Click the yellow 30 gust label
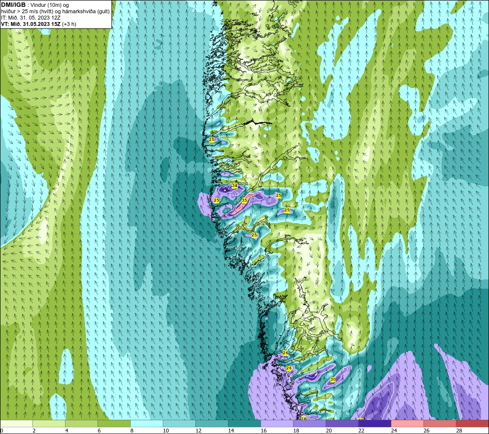This screenshot has height=434, width=489. point(333,379)
